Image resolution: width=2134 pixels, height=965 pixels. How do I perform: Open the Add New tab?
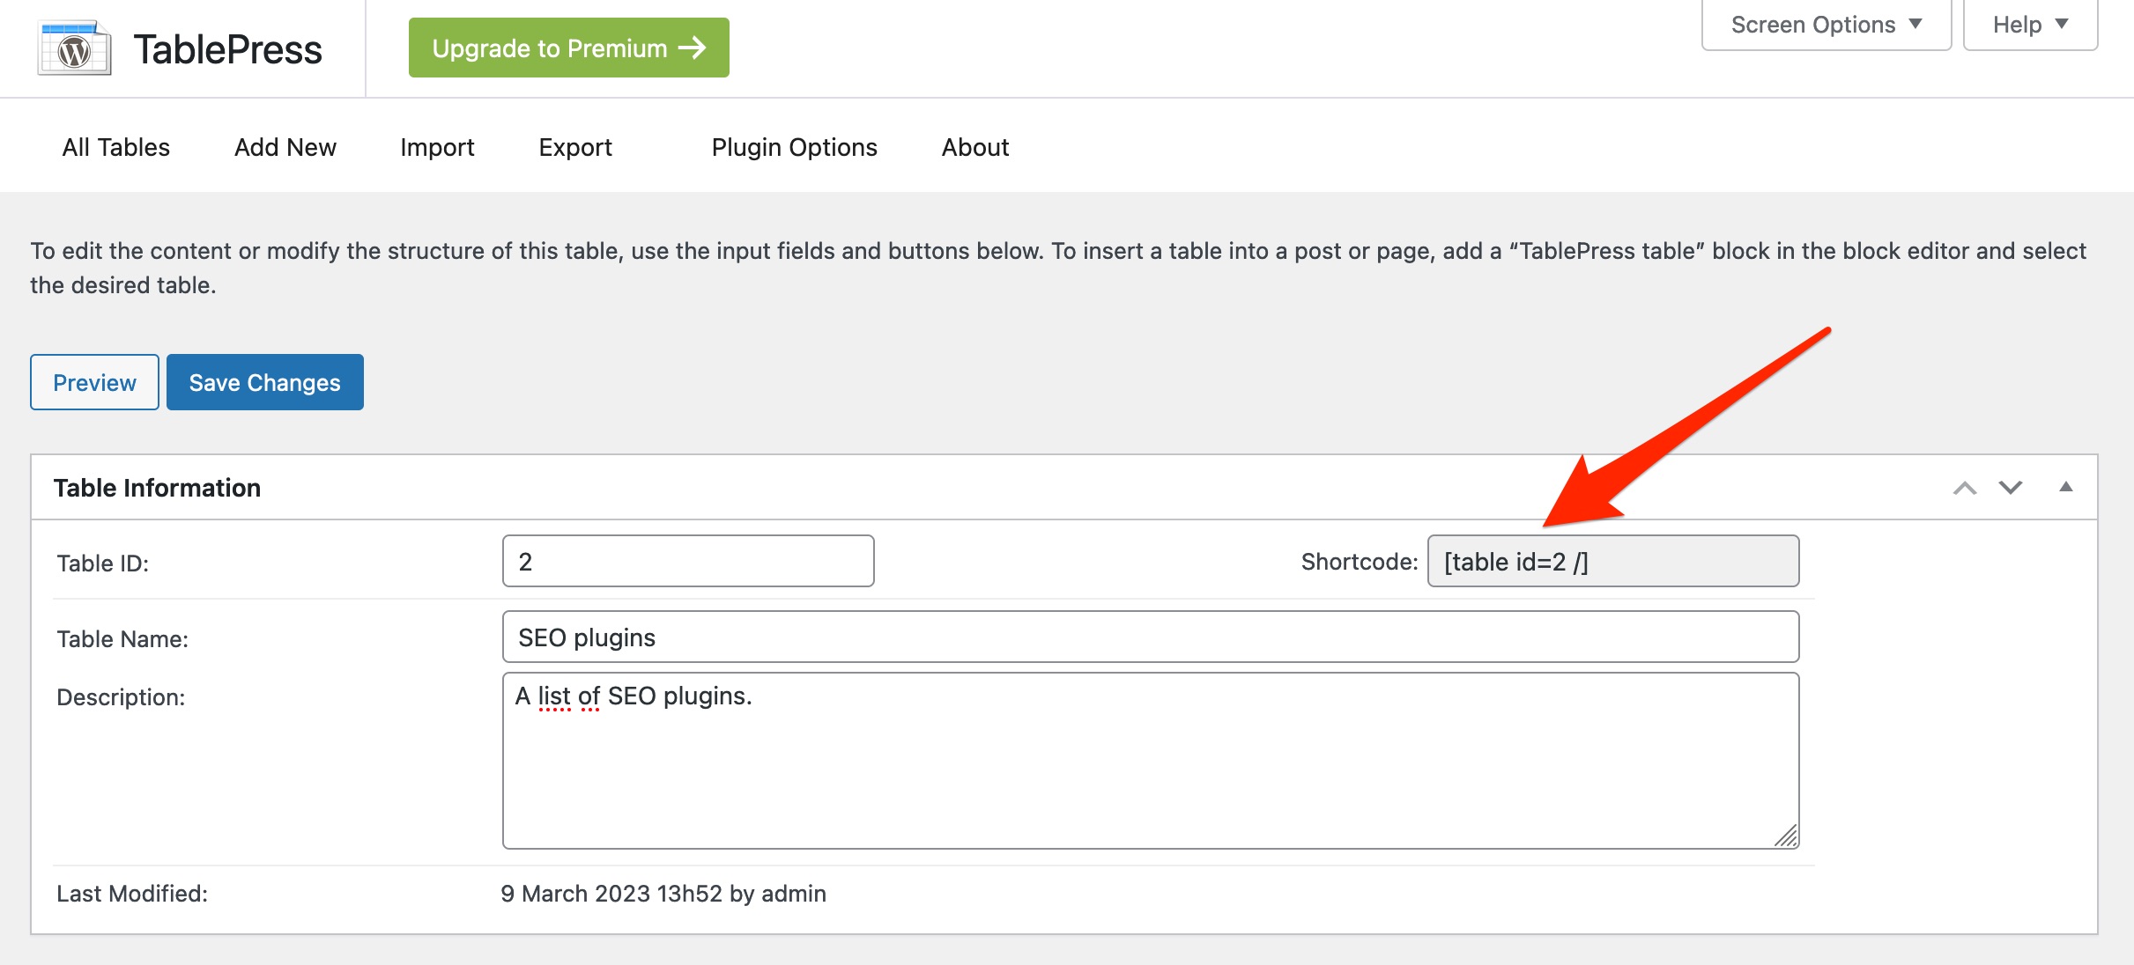click(285, 147)
